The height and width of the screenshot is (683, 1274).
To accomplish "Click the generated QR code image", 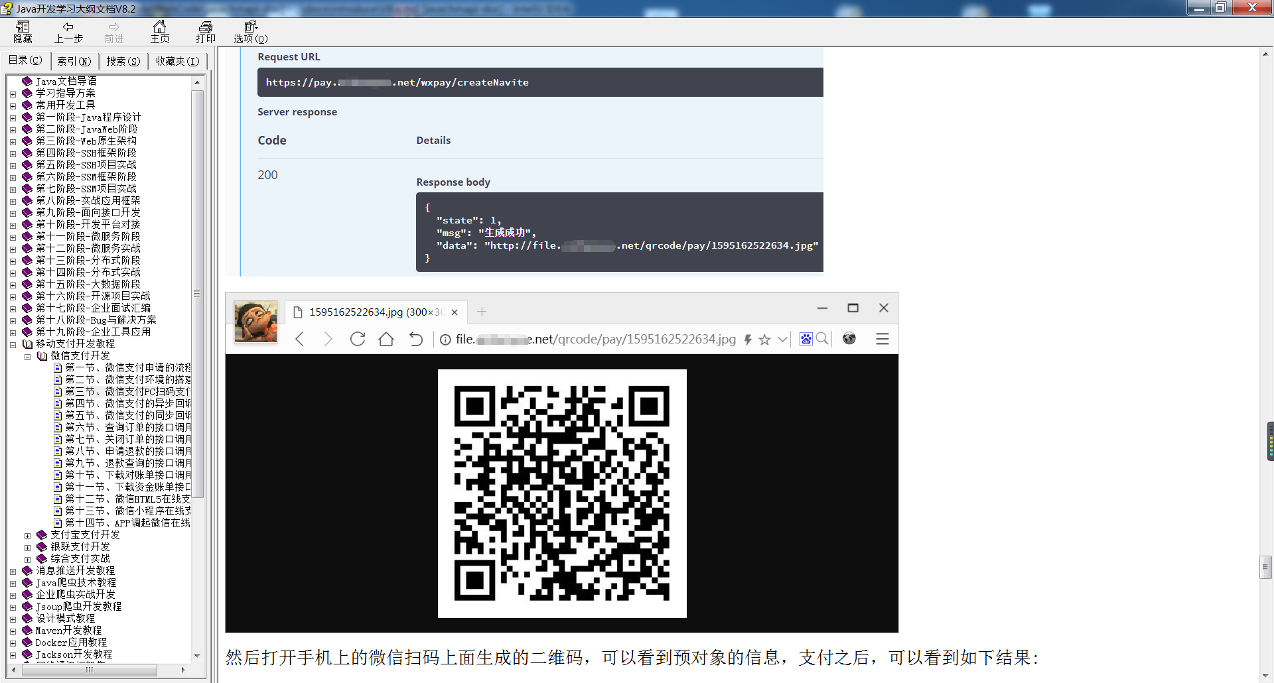I will [562, 493].
